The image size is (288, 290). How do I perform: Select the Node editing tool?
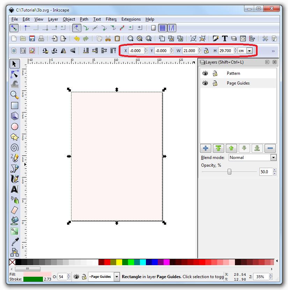[x=14, y=74]
